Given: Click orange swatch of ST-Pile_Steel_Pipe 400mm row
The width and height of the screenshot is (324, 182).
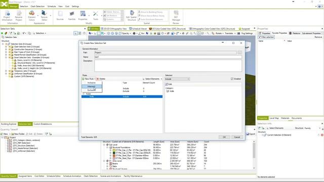Looking at the screenshot, I should [114, 156].
